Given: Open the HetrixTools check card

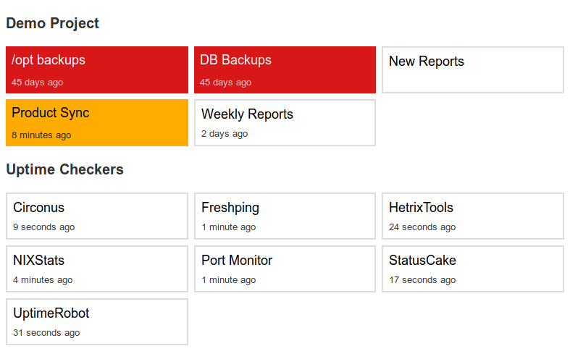Looking at the screenshot, I should tap(472, 216).
